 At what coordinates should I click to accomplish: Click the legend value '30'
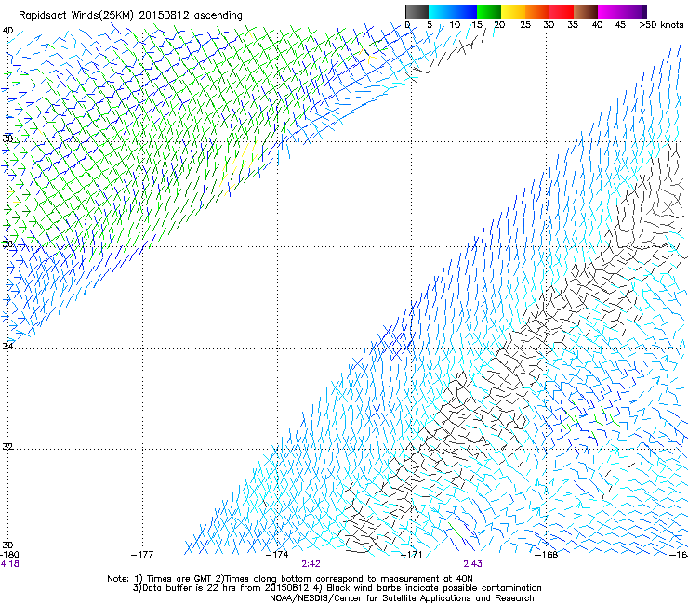[x=549, y=25]
